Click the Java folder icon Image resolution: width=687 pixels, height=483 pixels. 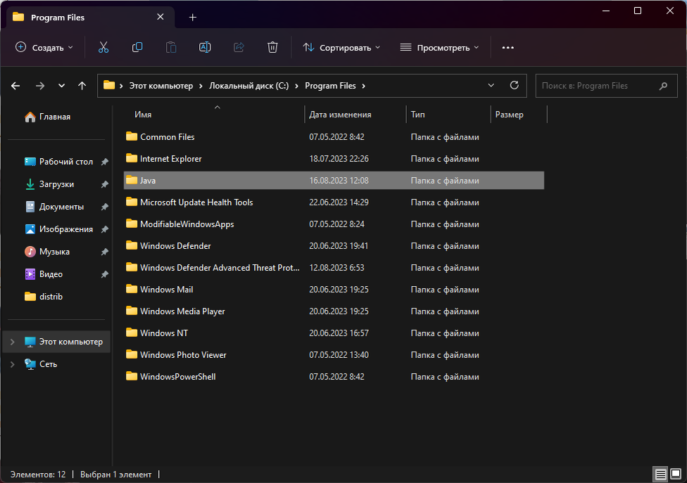click(x=132, y=180)
